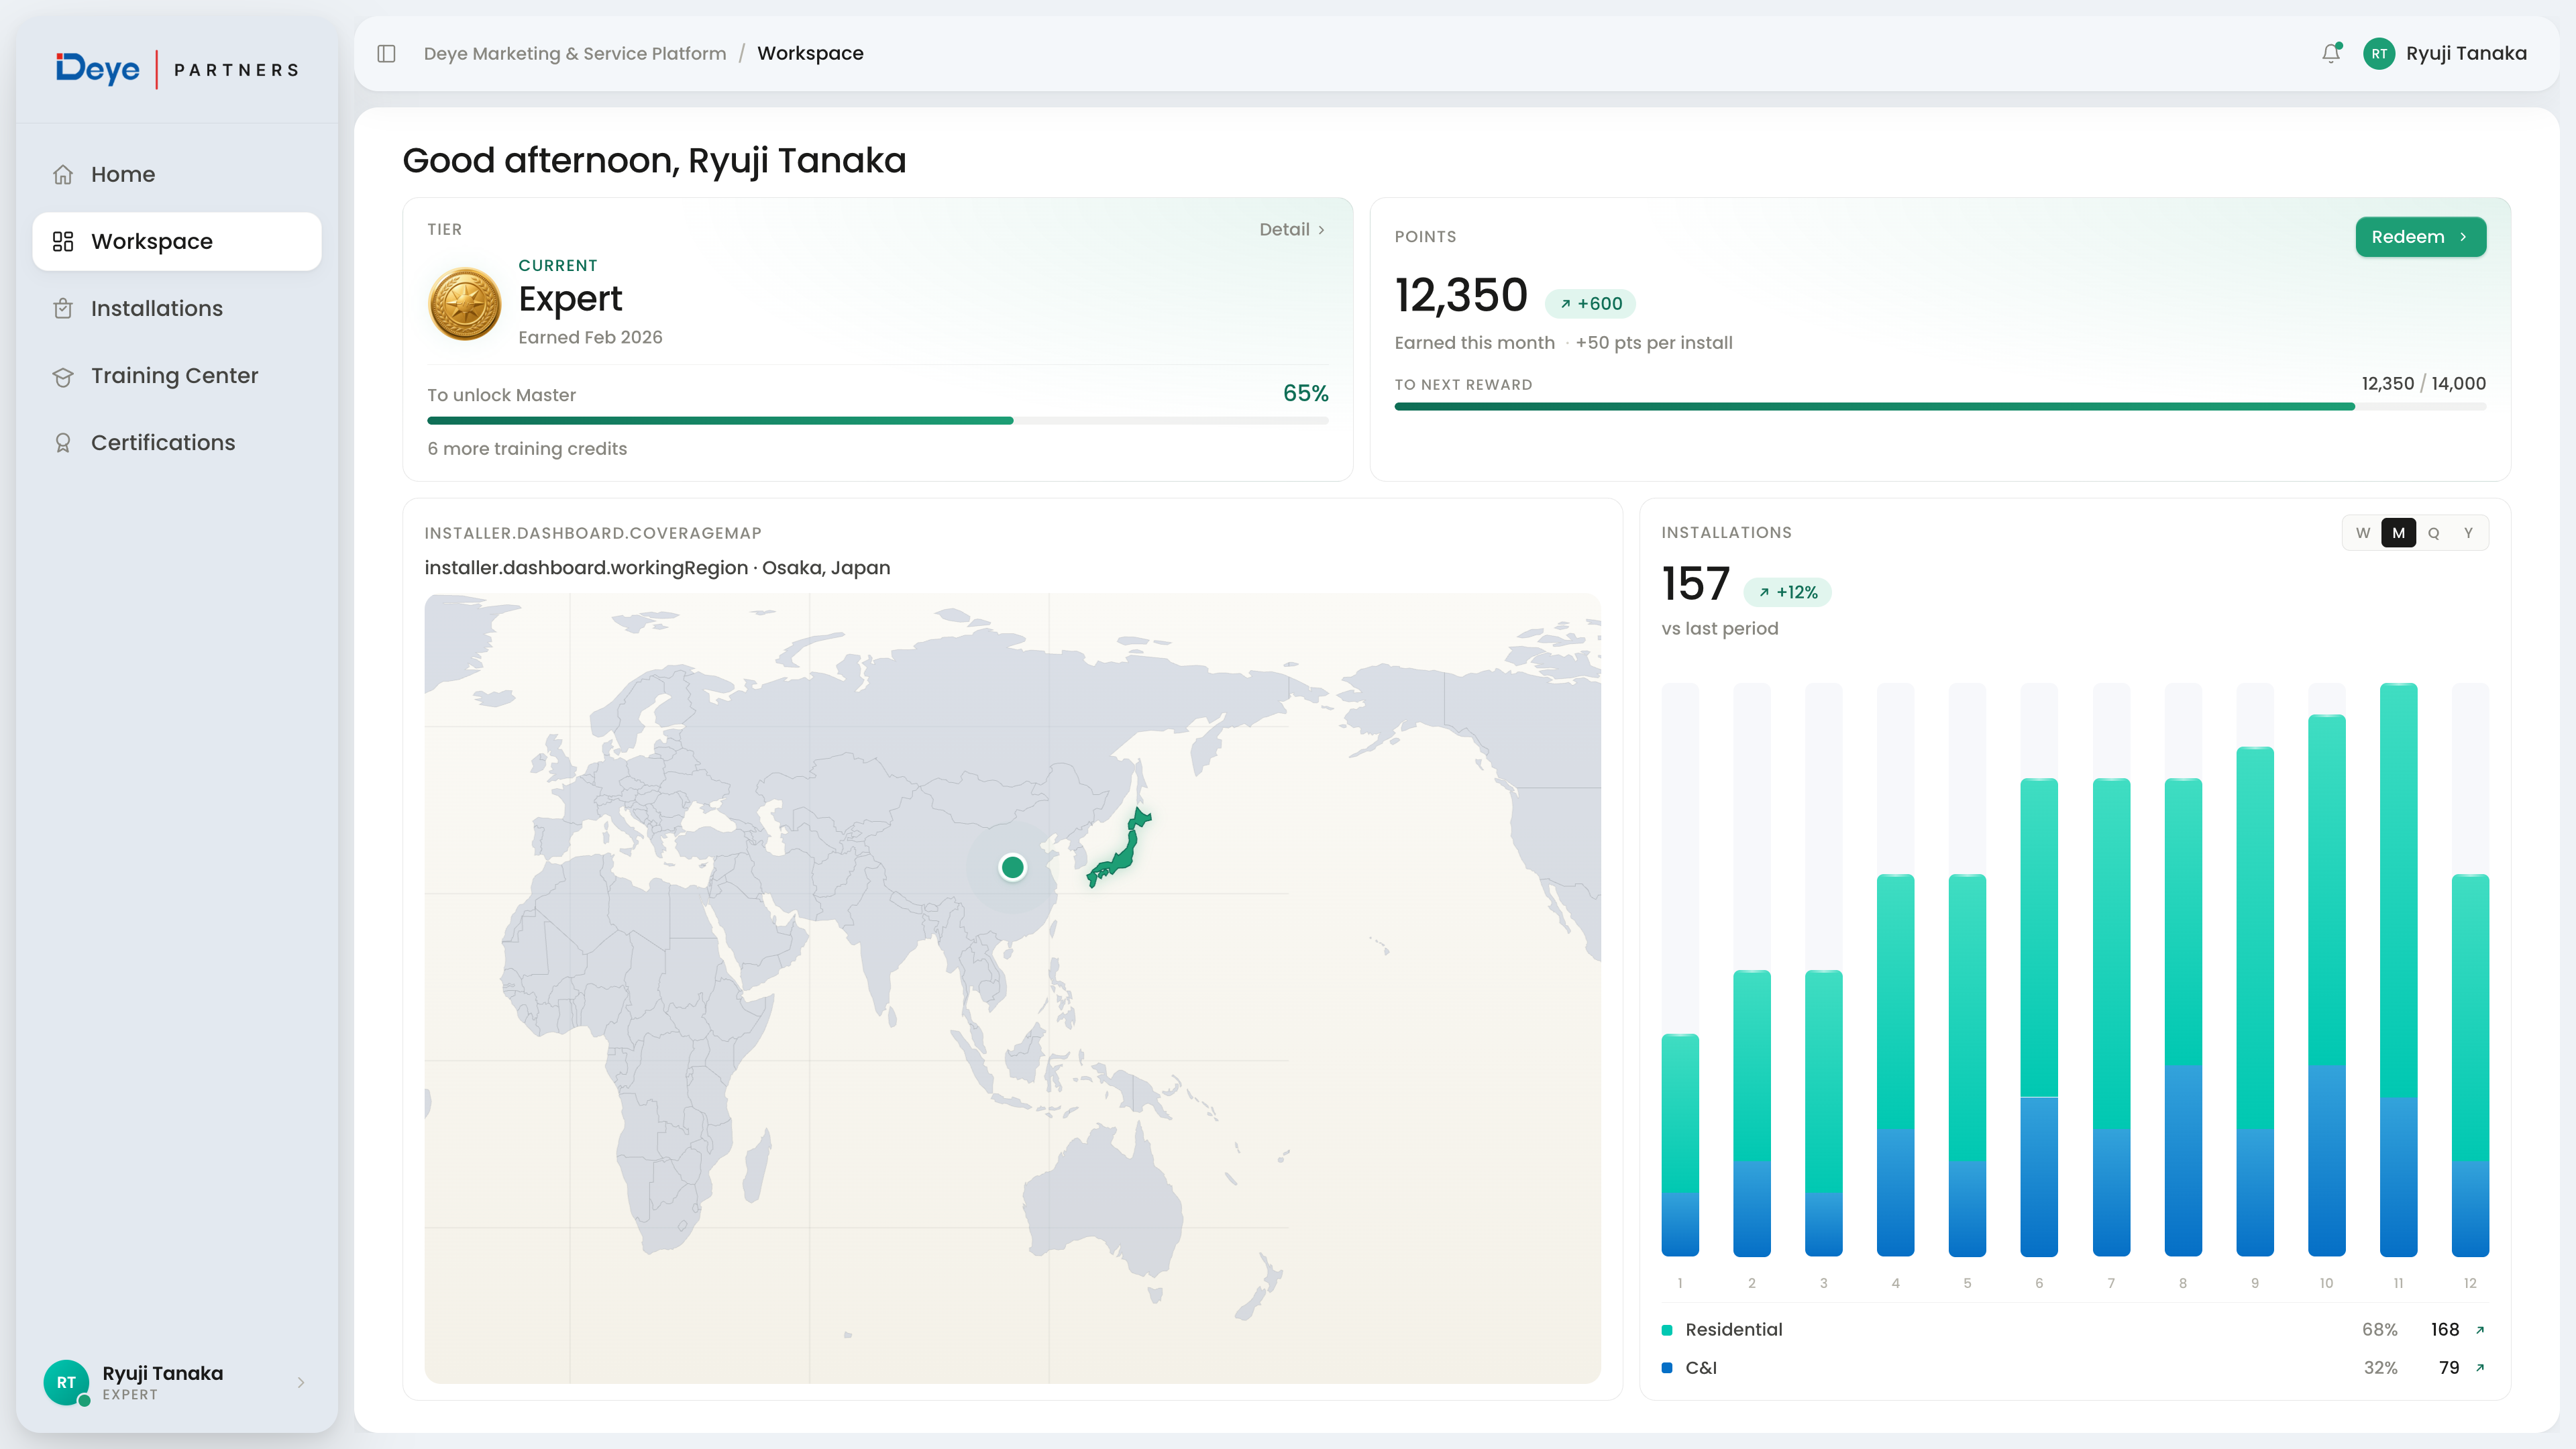Switch chart to Quarterly (Q)
This screenshot has width=2576, height=1449.
click(x=2433, y=533)
